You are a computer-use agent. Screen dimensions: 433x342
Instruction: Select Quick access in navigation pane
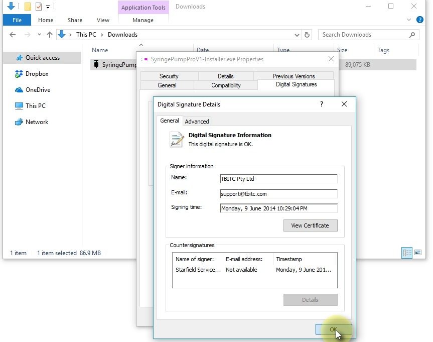(x=43, y=58)
